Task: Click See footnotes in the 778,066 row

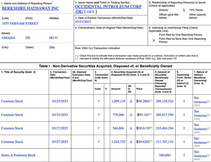Action: (200, 113)
